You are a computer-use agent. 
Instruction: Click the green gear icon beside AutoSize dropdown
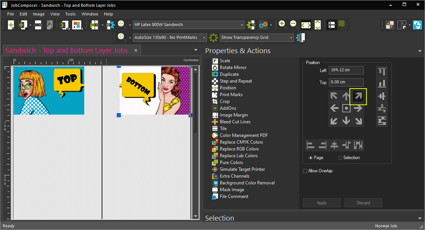[x=213, y=38]
